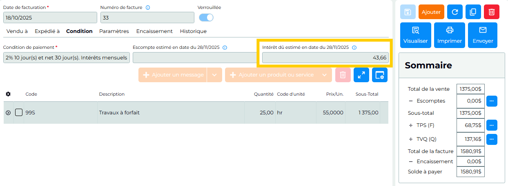Duplicate the invoice with the copy icon

pos(473,12)
